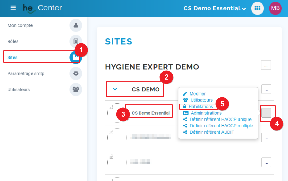Open Paramétrage smtp gear icon
This screenshot has height=181, width=288.
(76, 74)
